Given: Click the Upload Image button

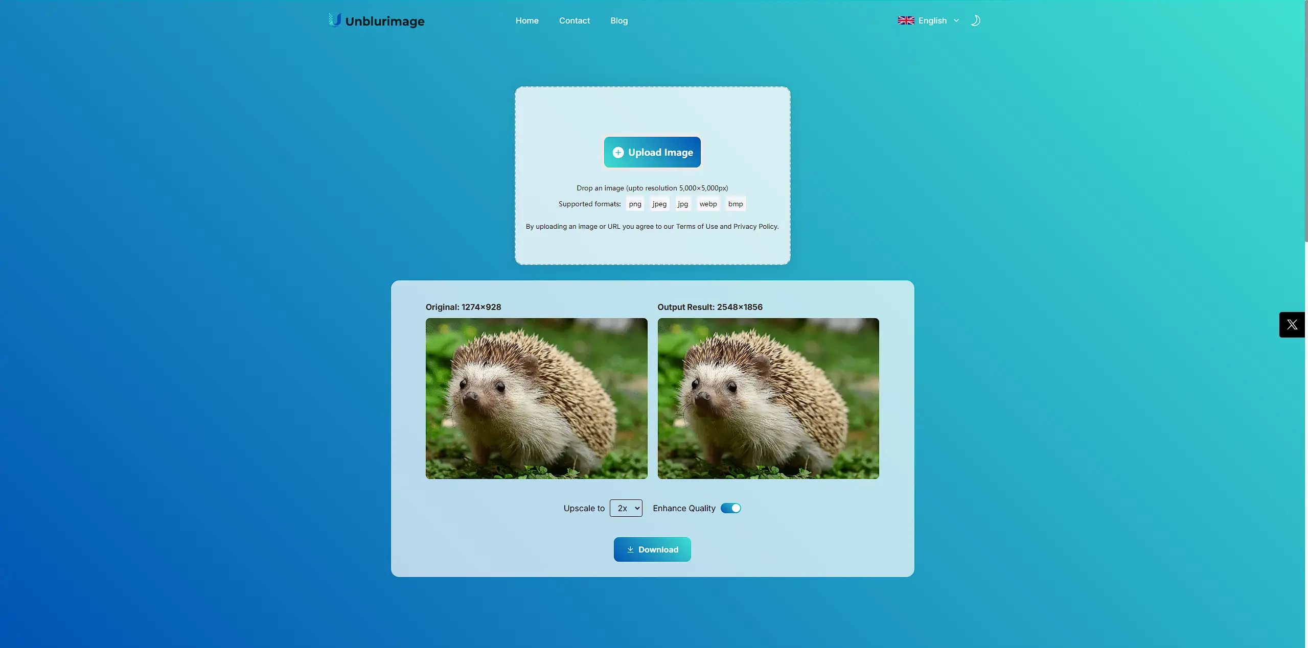Looking at the screenshot, I should pos(652,152).
